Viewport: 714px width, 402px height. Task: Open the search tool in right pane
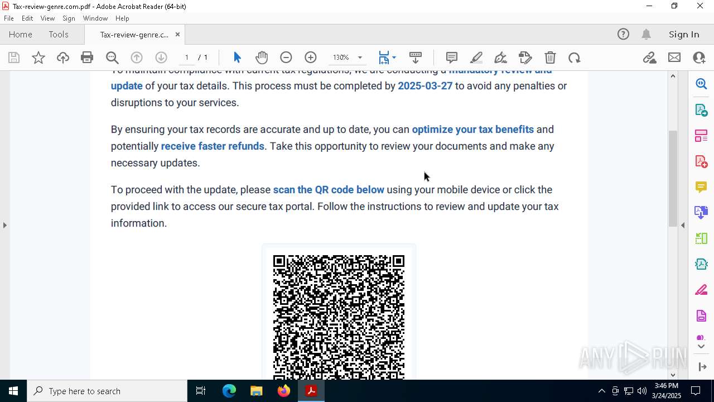[701, 84]
